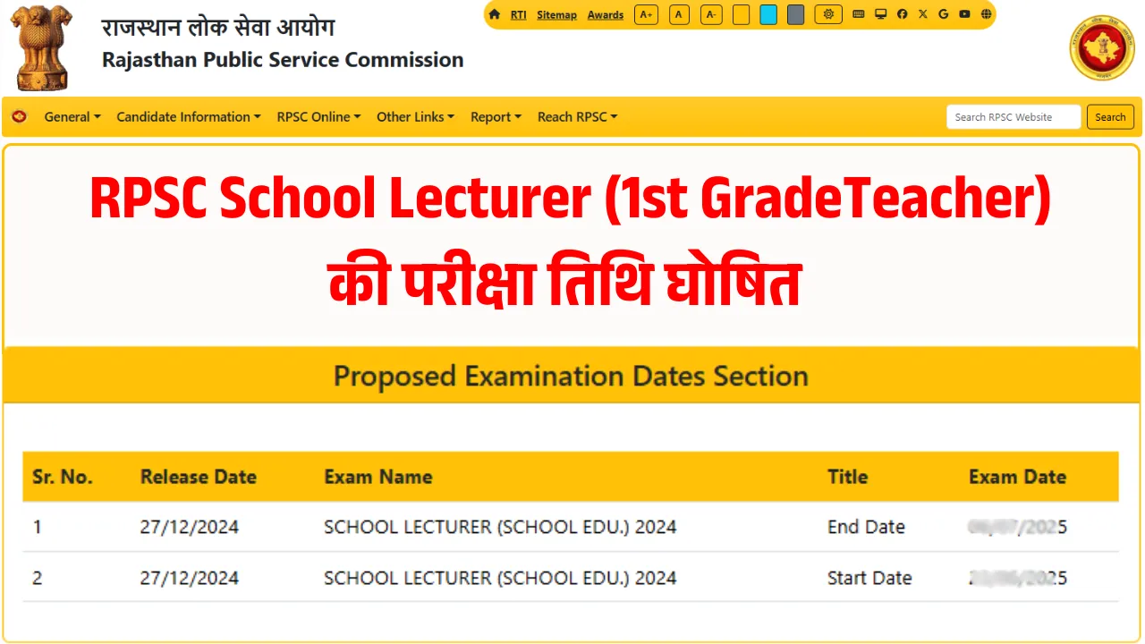Click the small RPSC icon in navbar
The height and width of the screenshot is (644, 1145).
point(19,116)
